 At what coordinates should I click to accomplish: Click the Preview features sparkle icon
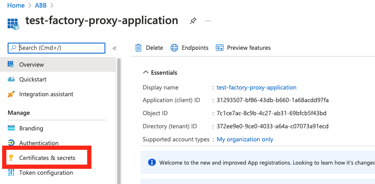pyautogui.click(x=220, y=48)
